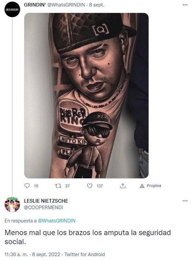Click the @COOPERMENDI handle
Screen dimensions: 193x260
(43, 208)
